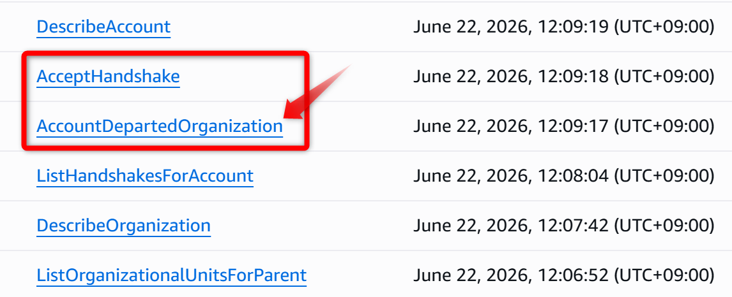
Task: Select the DescribeOrganization event name
Action: click(123, 226)
